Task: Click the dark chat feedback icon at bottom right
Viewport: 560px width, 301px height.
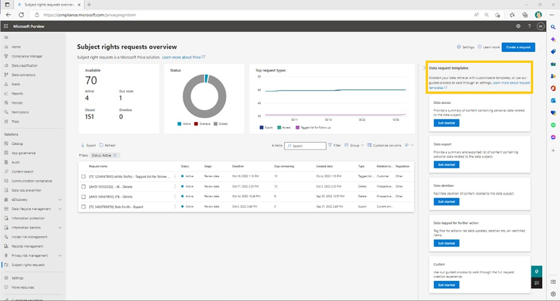Action: click(536, 283)
